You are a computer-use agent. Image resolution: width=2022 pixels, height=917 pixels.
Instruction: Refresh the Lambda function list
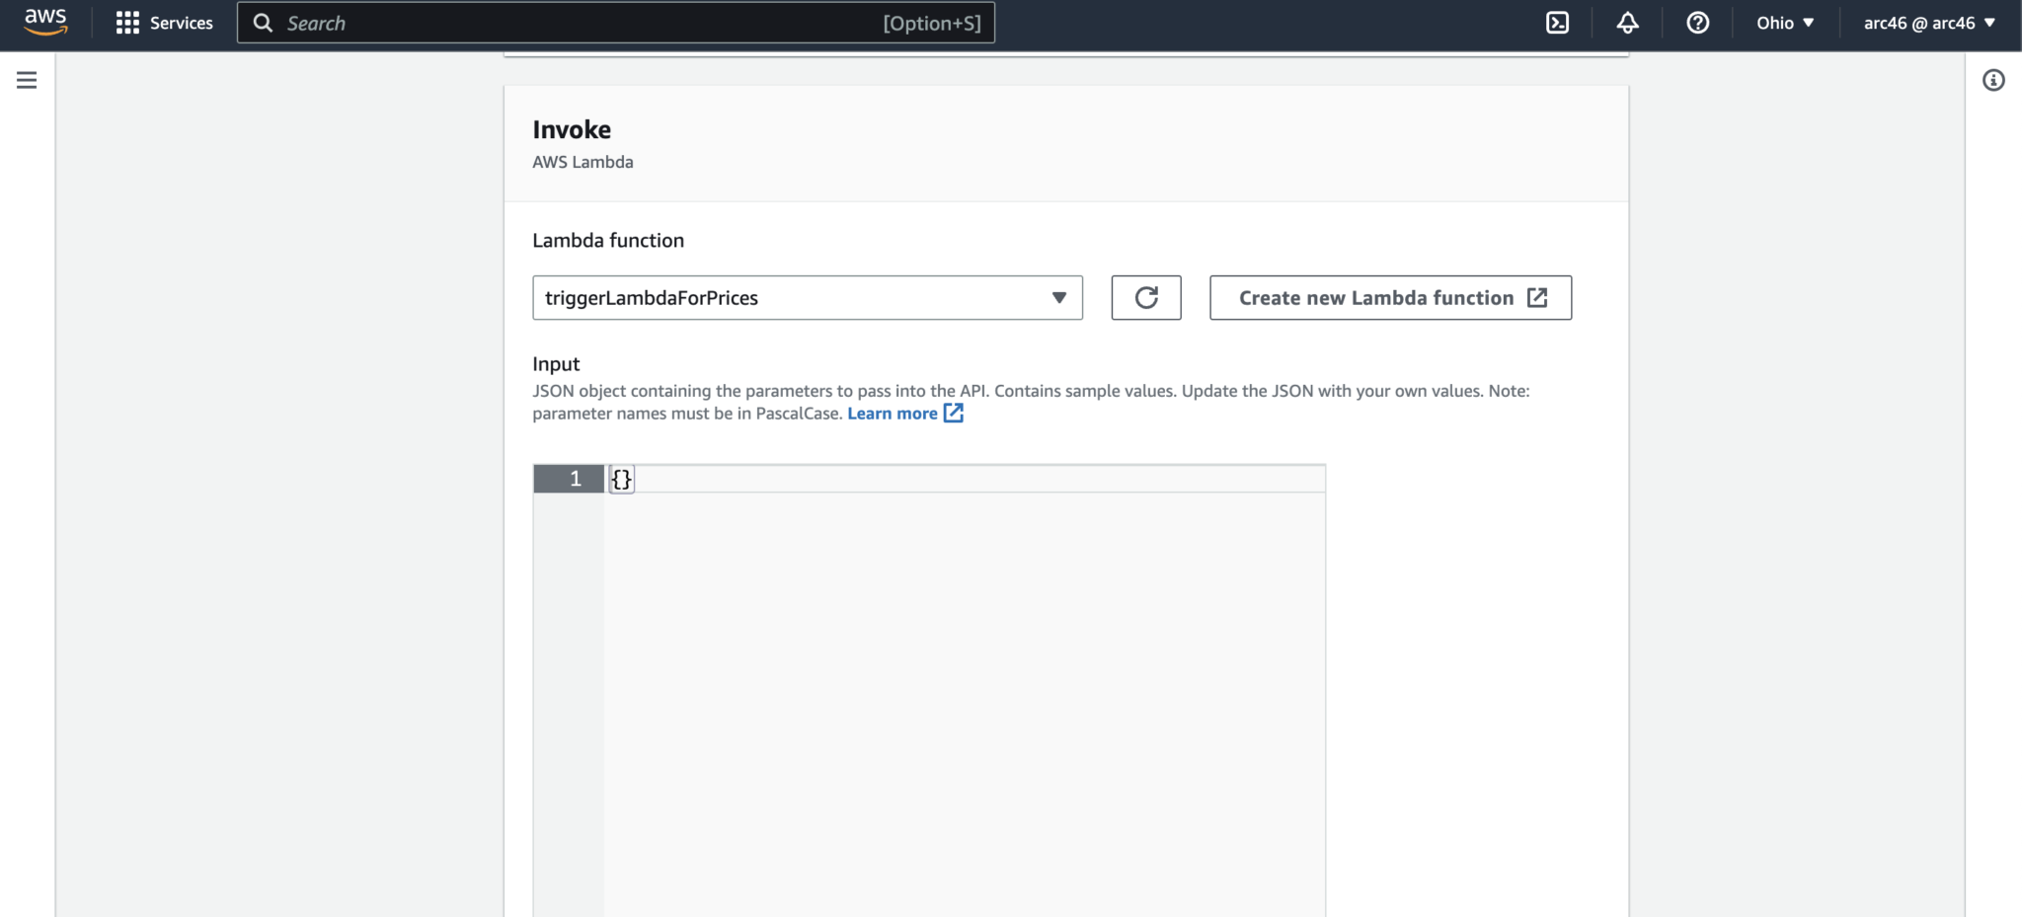(1144, 297)
